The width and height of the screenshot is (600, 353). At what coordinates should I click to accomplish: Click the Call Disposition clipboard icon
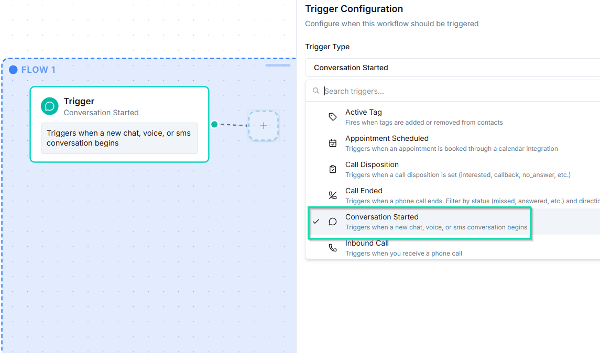[x=333, y=169]
